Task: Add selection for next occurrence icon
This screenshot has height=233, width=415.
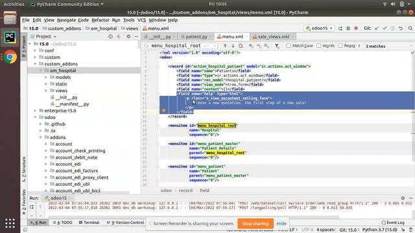Action: (251, 46)
